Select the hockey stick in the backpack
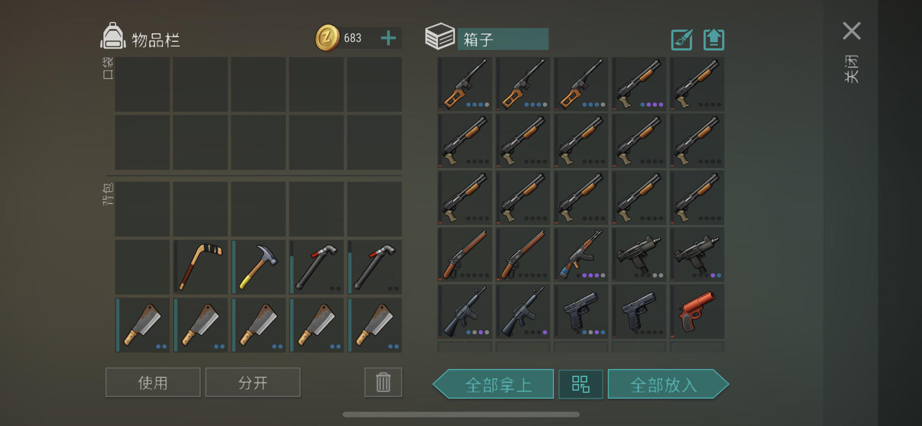This screenshot has height=426, width=922. [200, 267]
